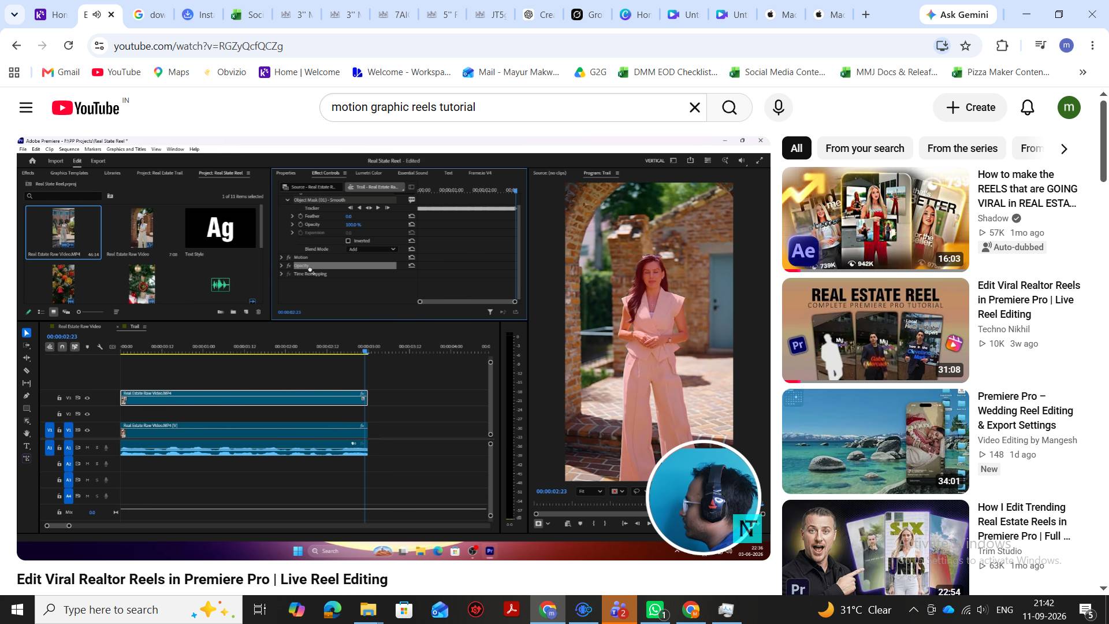Clear the search query with X
This screenshot has height=624, width=1109.
(694, 107)
